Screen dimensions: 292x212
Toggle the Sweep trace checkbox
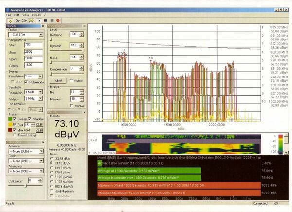tap(14, 119)
